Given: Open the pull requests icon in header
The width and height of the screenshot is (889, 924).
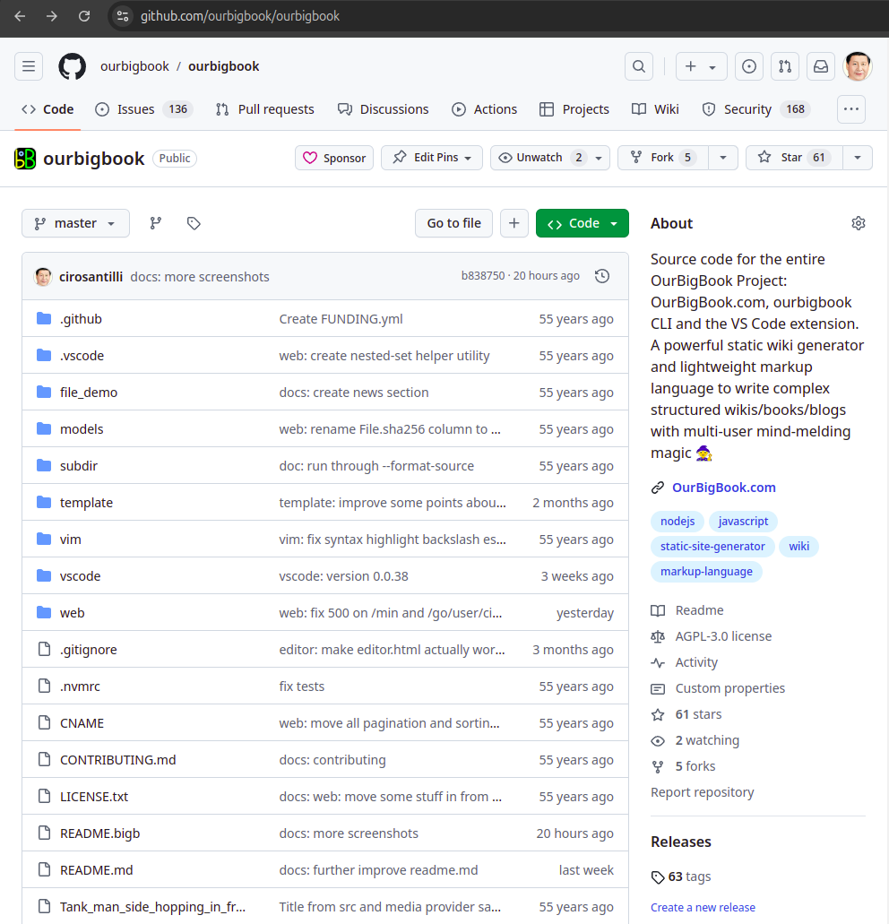Looking at the screenshot, I should coord(785,66).
